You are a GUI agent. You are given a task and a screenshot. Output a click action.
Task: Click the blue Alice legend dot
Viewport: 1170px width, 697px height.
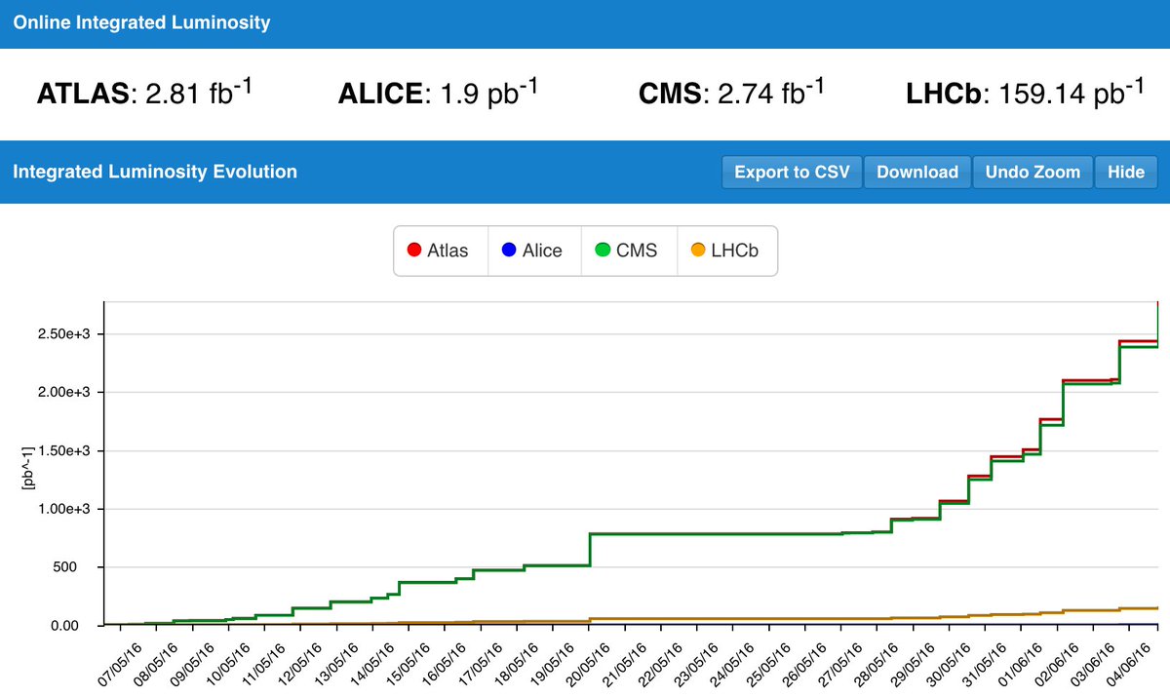coord(509,251)
